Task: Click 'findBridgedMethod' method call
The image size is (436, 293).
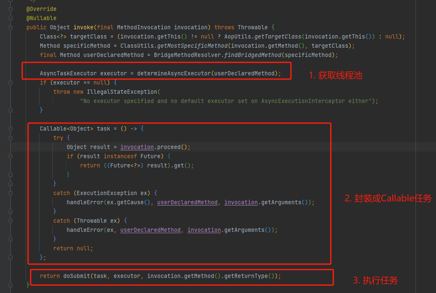Action: coord(253,55)
